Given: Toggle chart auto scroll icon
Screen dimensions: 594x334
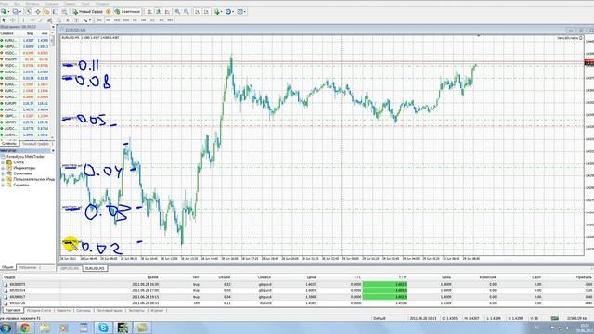Looking at the screenshot, I should pyautogui.click(x=198, y=12).
